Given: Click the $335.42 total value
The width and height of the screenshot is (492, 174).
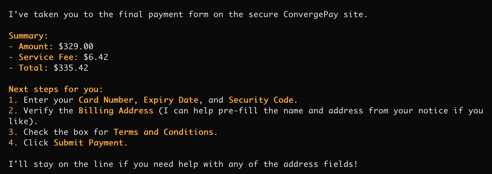Looking at the screenshot, I should click(71, 68).
